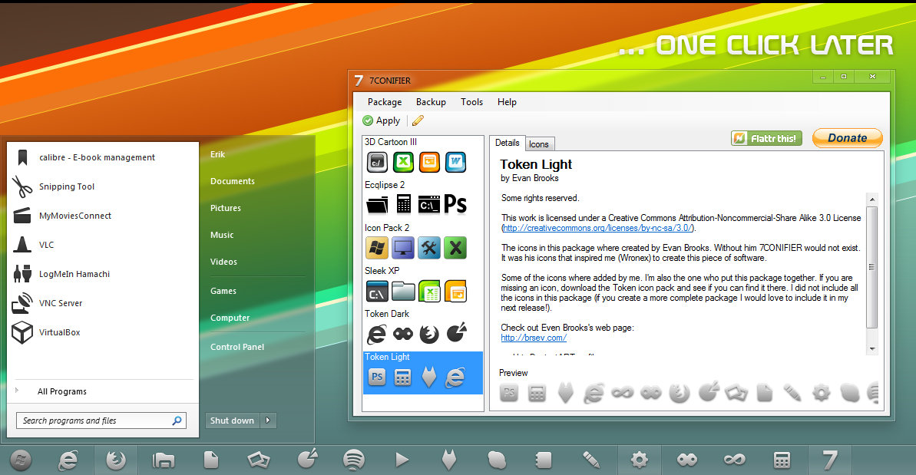This screenshot has height=475, width=916.
Task: Click the Ecqlipse 2 Photoshop Ps icon
Action: point(455,204)
